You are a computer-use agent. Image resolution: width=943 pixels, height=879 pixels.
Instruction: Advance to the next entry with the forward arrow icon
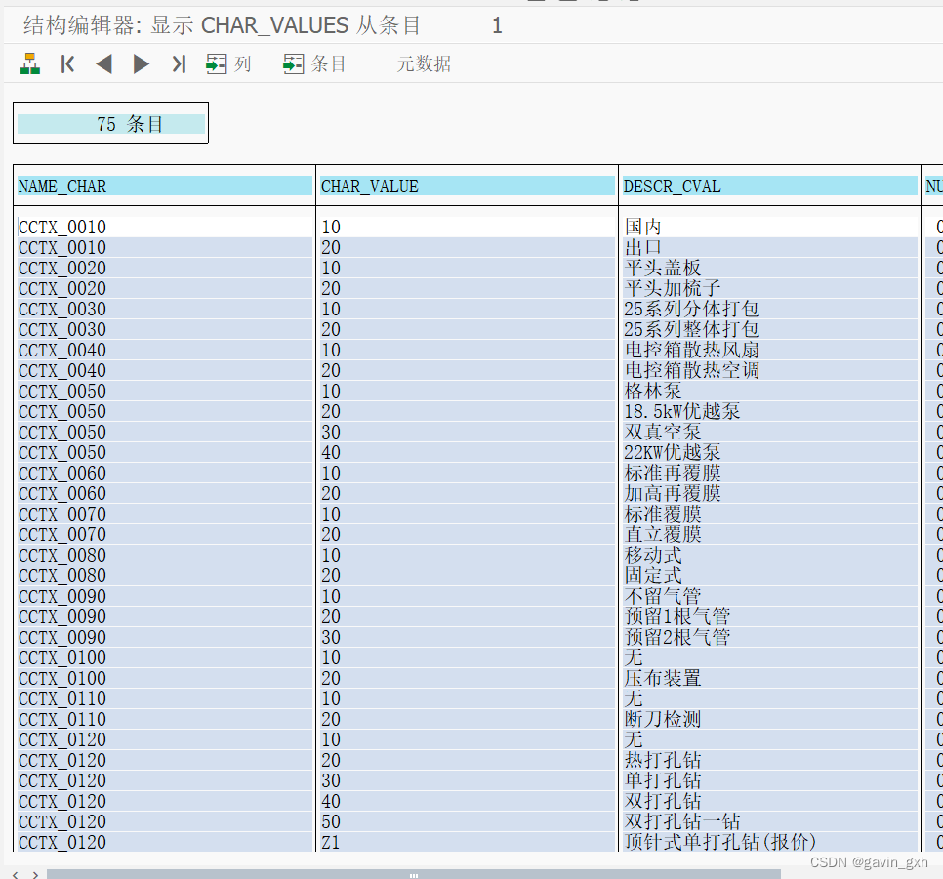pyautogui.click(x=141, y=63)
